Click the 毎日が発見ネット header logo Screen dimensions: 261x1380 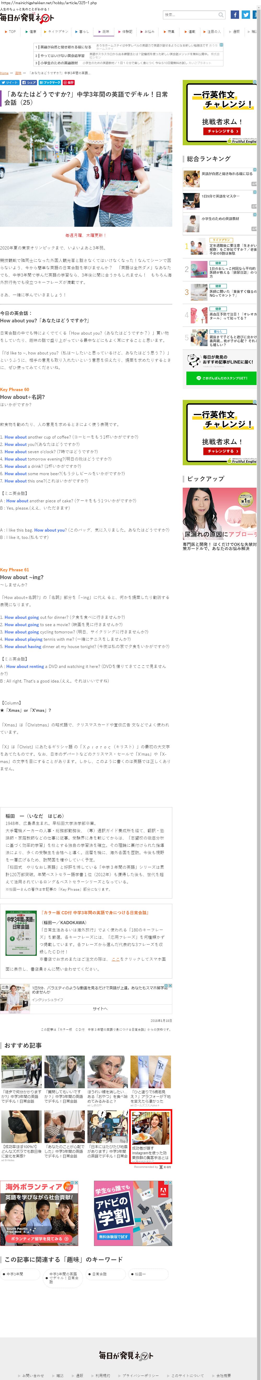(x=27, y=18)
